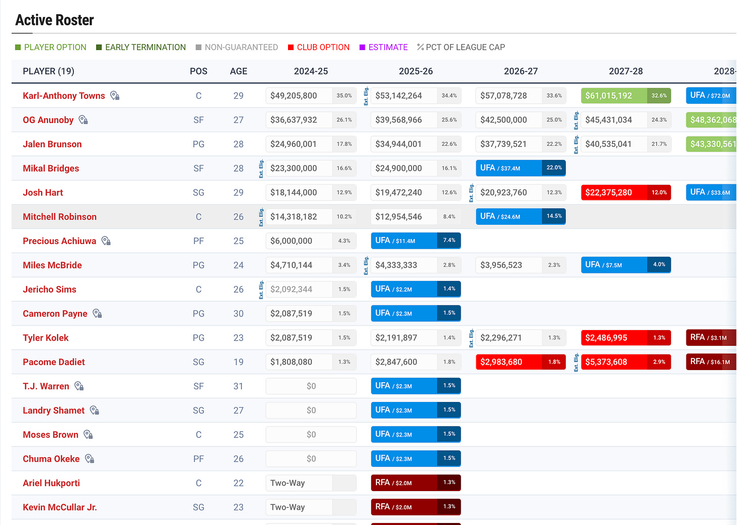Image resolution: width=737 pixels, height=525 pixels.
Task: Click Mikal Bridges' UFA / $37.4M badge
Action: [x=521, y=168]
